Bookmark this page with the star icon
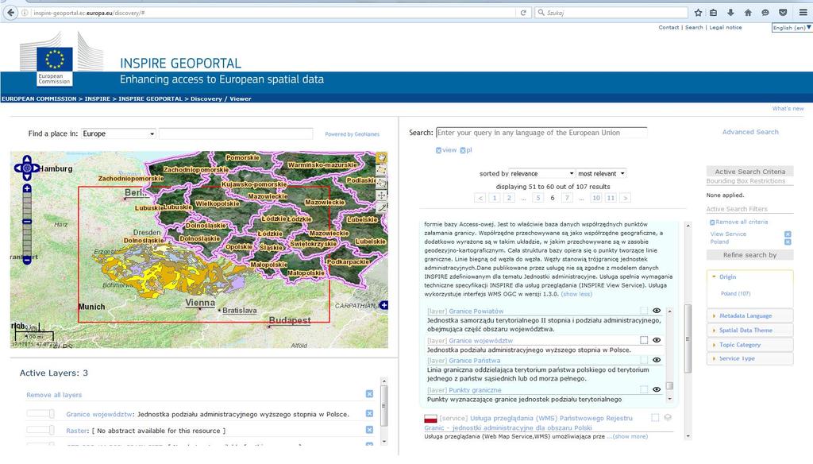813x464 pixels. [698, 13]
